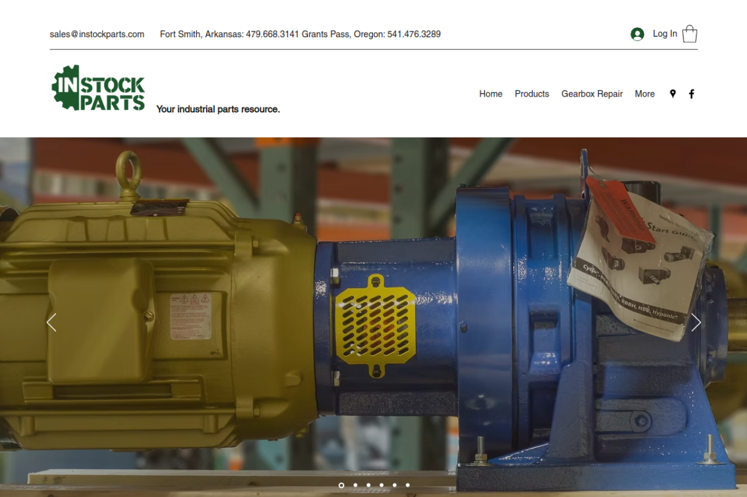Jump to the fourth slideshow dot

pyautogui.click(x=382, y=485)
